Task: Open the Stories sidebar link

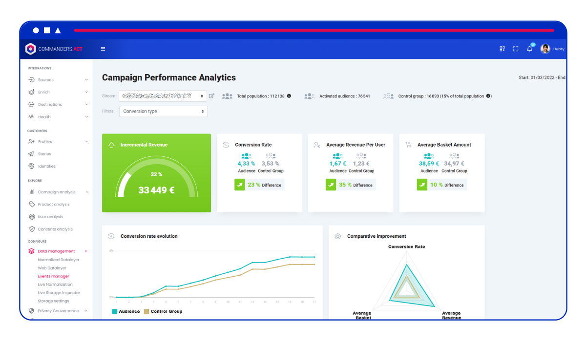Action: 44,154
